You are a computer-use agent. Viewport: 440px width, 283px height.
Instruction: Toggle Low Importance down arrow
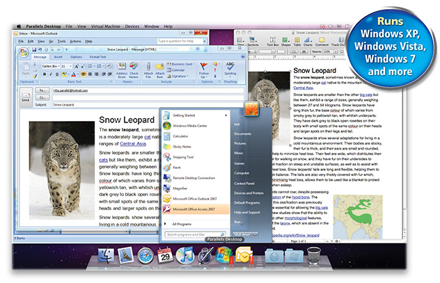[x=215, y=76]
